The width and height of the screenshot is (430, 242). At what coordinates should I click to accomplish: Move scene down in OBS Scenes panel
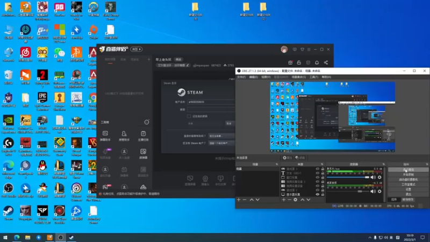(257, 200)
